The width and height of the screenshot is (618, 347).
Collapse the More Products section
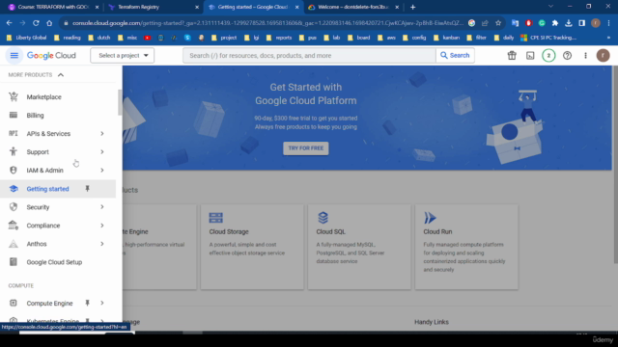(61, 75)
